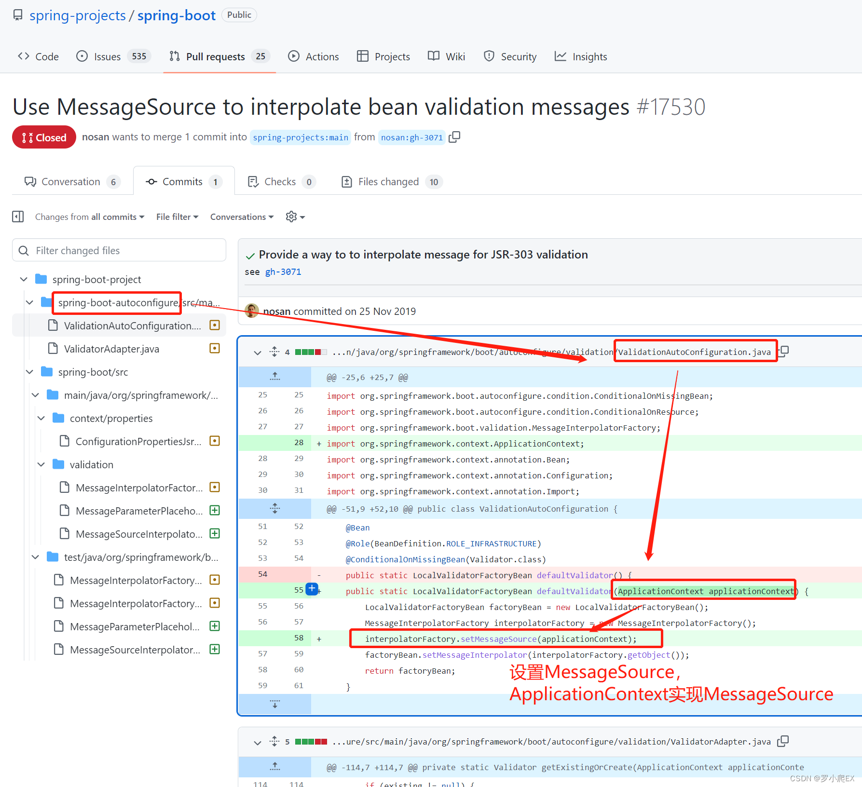Collapse the validation folder in file tree

[41, 464]
